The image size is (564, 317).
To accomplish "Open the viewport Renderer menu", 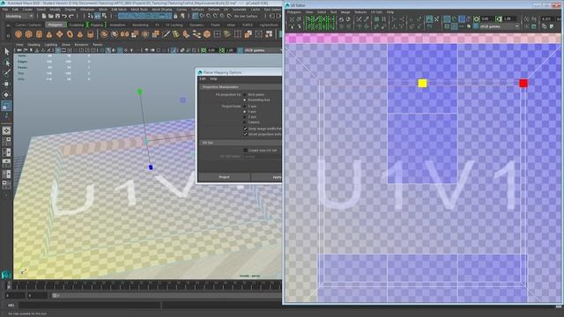I will 81,45.
